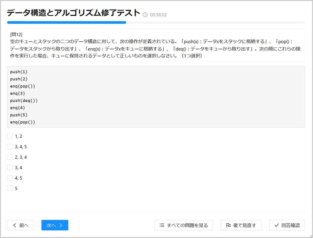Click the code line enq(4)
The image size is (313, 238).
[x=18, y=108]
